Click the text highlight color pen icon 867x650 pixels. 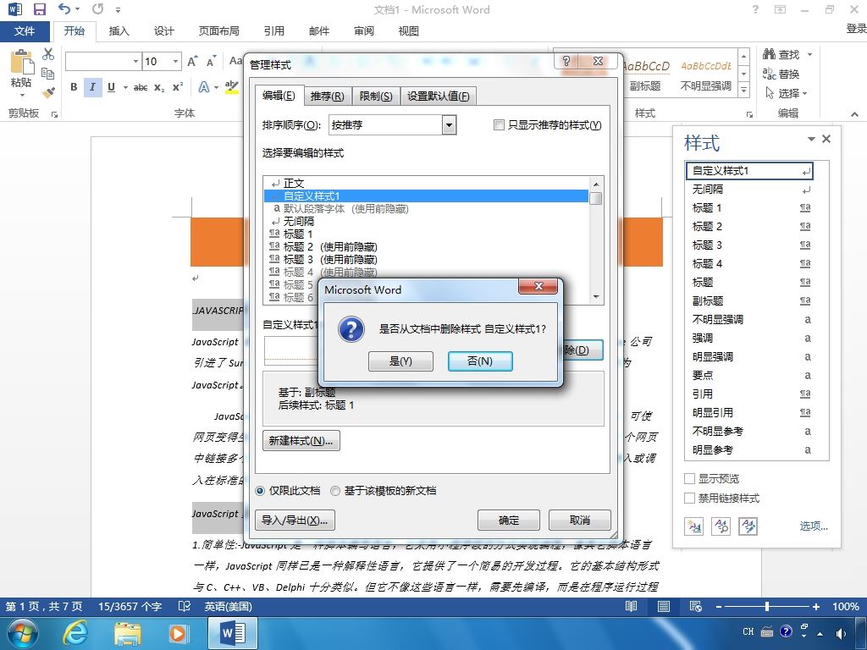point(232,87)
